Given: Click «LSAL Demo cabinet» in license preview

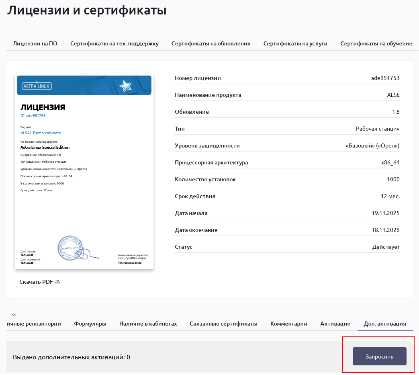Looking at the screenshot, I should (41, 133).
